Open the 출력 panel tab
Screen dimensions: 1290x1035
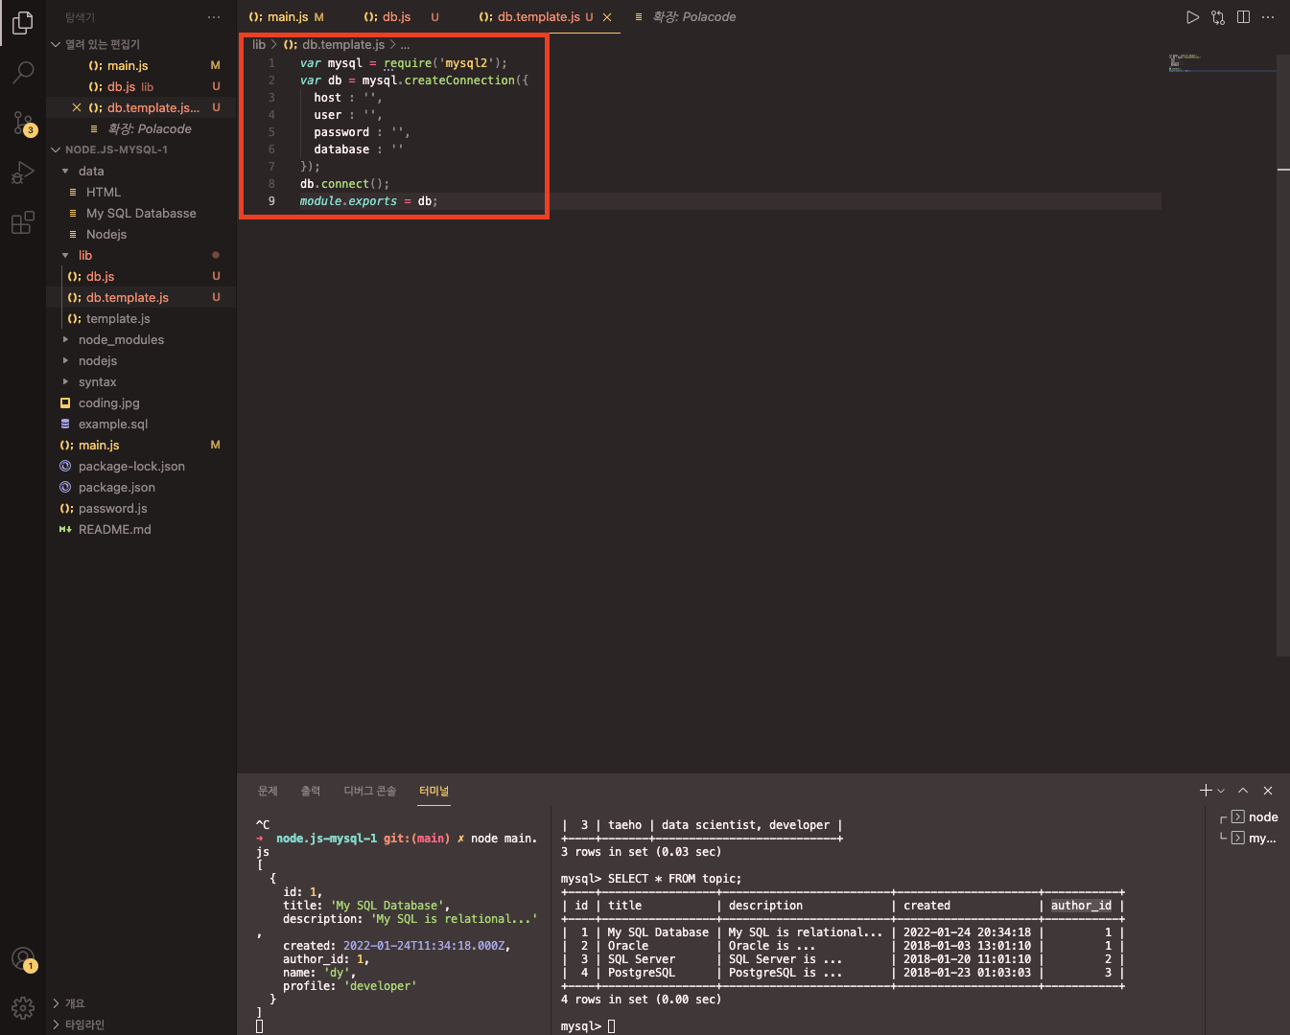coord(311,791)
